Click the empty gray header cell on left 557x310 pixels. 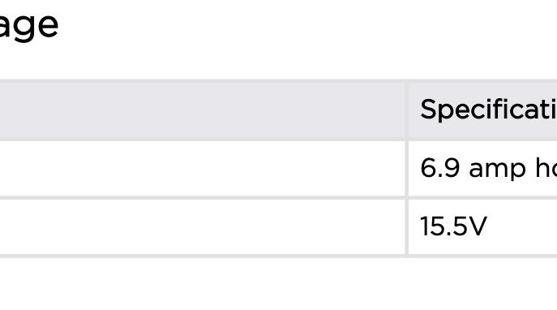[203, 110]
